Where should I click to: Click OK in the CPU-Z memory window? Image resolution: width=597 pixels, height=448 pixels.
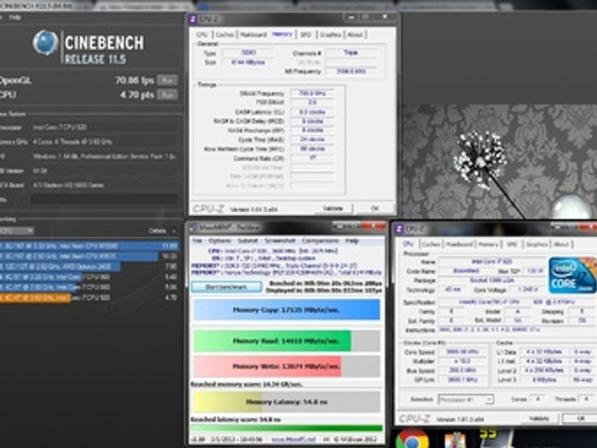click(x=375, y=208)
